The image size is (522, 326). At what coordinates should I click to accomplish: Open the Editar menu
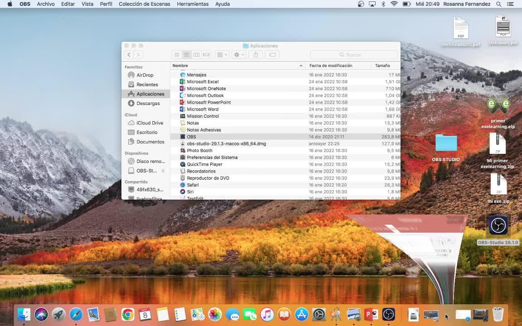click(68, 4)
